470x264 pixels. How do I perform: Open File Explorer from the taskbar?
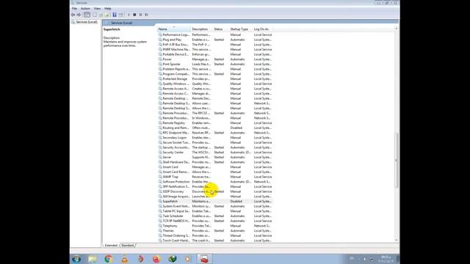click(x=93, y=259)
